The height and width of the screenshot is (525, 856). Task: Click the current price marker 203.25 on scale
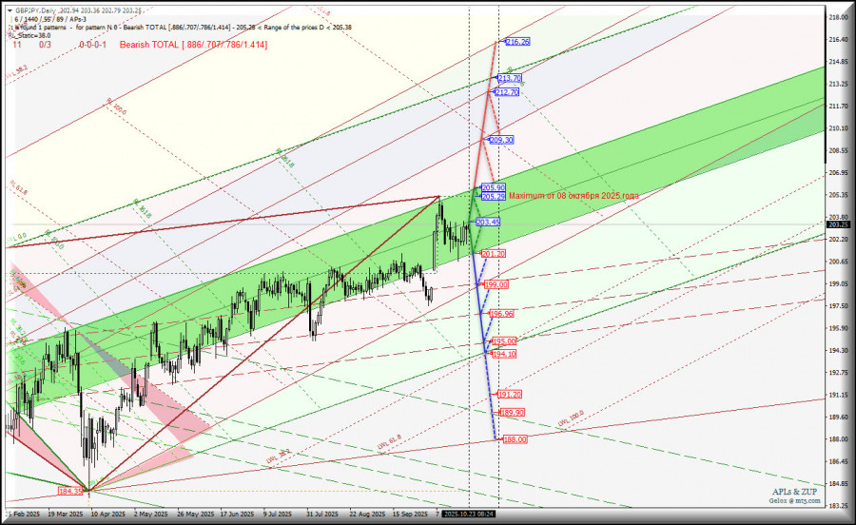(x=839, y=224)
